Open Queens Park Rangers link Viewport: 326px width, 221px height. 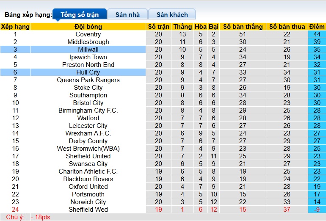pos(88,80)
